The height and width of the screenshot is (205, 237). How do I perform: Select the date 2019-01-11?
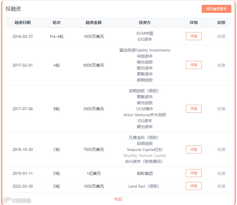point(22,173)
